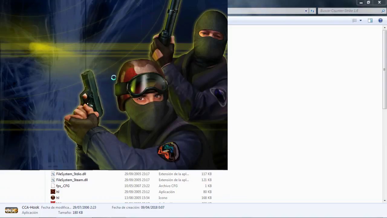Click the 121 KB size cell

click(207, 180)
